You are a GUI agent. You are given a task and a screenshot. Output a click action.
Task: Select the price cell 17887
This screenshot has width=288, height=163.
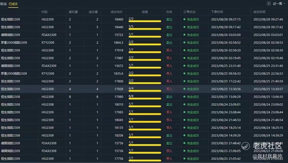119,58
